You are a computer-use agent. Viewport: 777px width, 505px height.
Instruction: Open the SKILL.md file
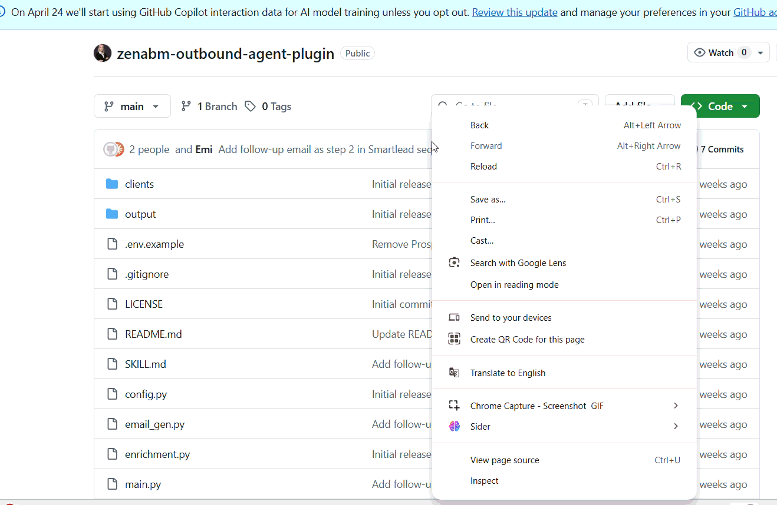pos(146,364)
